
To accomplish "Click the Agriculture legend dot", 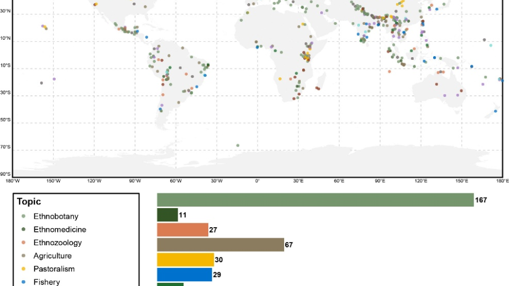I will pyautogui.click(x=22, y=256).
